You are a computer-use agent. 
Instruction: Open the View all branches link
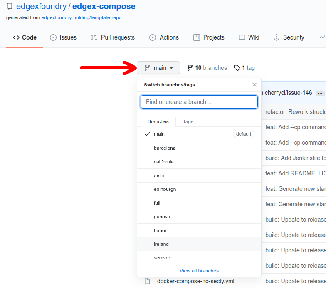point(199,271)
